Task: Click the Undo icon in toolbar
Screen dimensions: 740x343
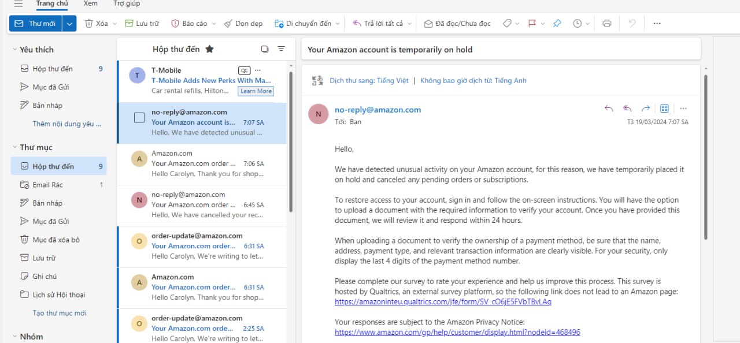Action: 632,24
